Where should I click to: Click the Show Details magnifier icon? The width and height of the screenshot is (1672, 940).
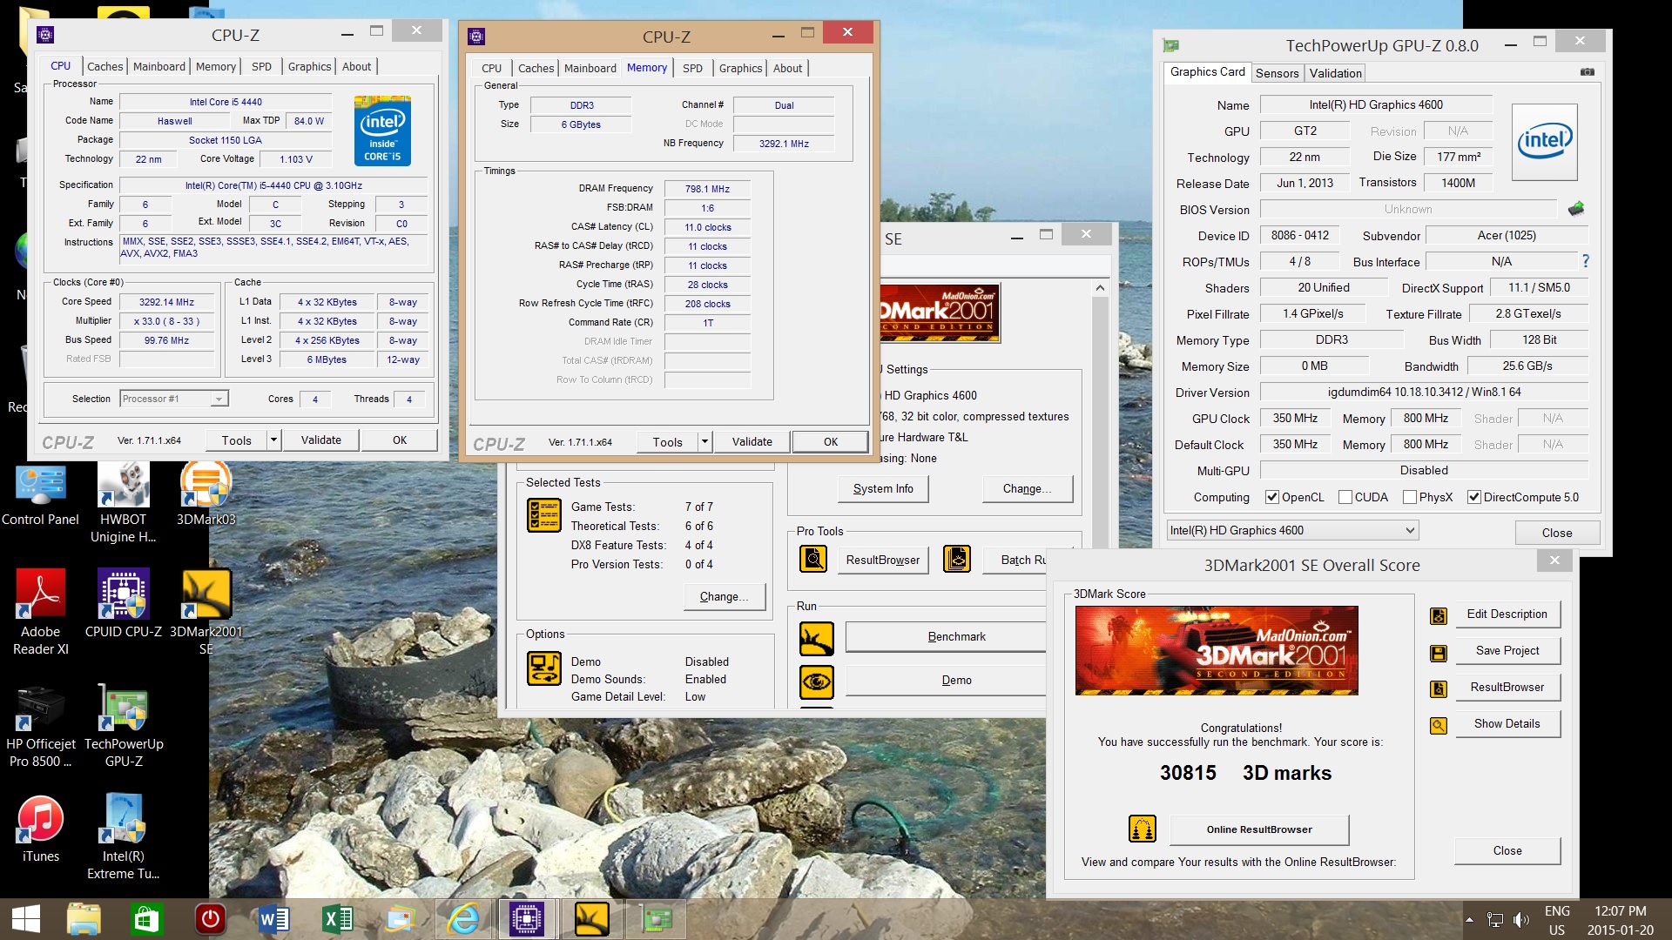point(1439,725)
